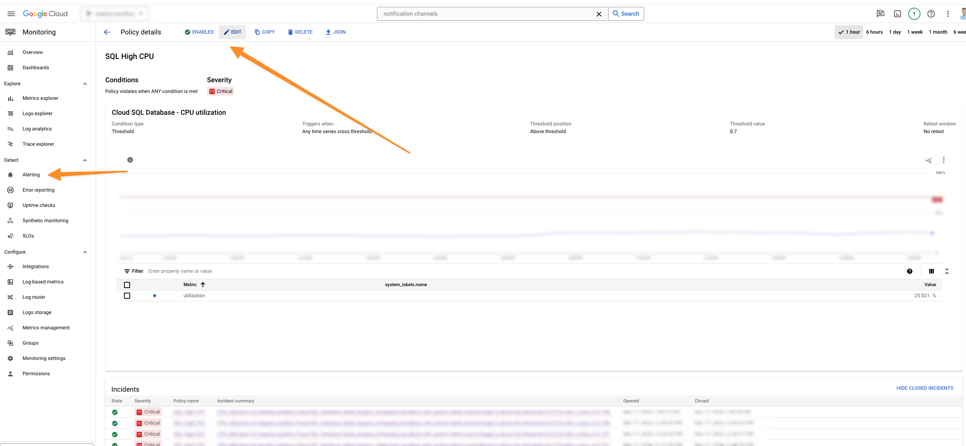Open the column display options icon
The width and height of the screenshot is (966, 446).
pyautogui.click(x=932, y=271)
